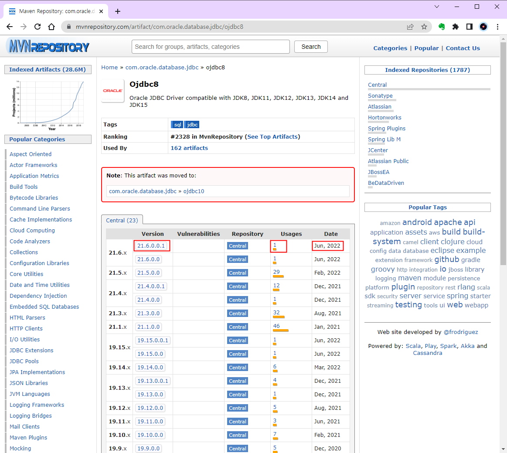Screen dimensions: 507x453
Task: Click the scrollbar down arrow
Action: point(503,449)
